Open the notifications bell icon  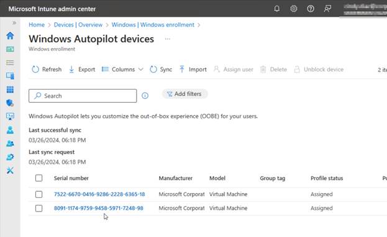pos(276,9)
